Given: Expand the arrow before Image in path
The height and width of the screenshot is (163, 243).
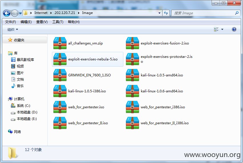Looking at the screenshot, I should click(x=79, y=13).
